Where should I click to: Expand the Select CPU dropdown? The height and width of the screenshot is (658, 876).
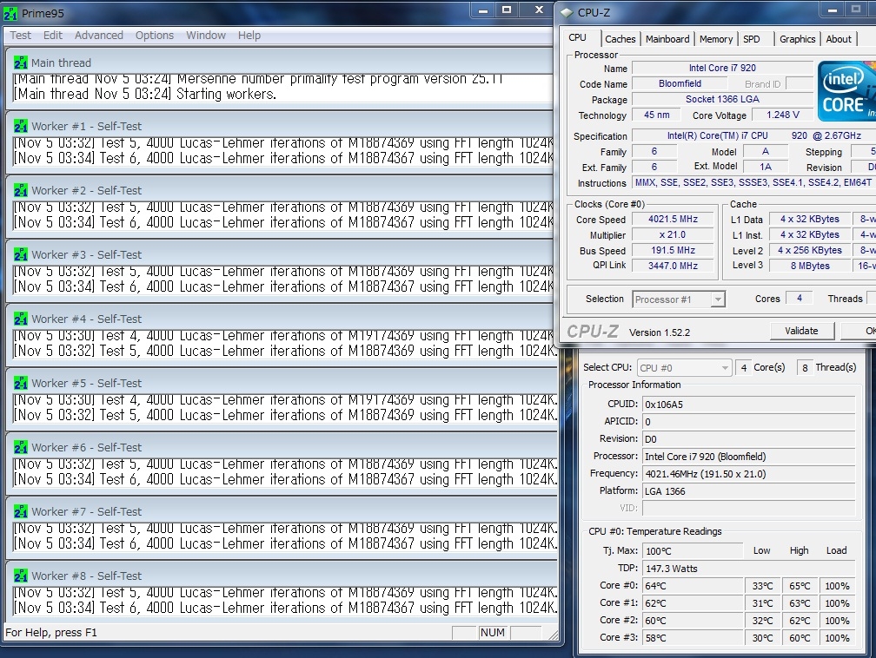[684, 368]
